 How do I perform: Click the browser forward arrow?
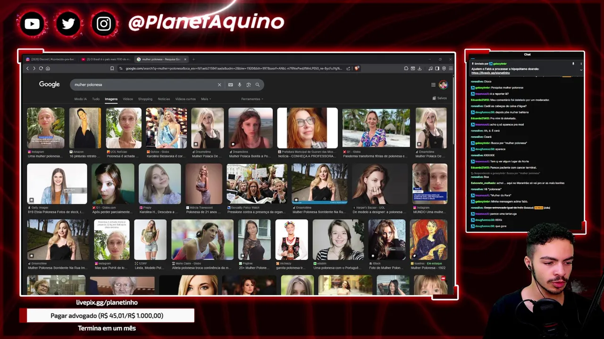pos(34,68)
